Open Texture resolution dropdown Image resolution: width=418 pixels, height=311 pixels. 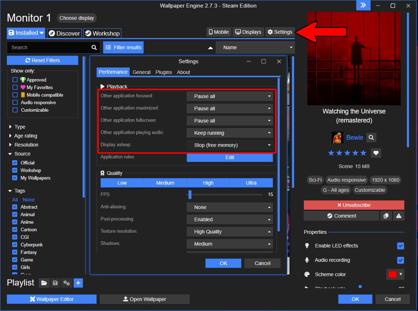229,232
